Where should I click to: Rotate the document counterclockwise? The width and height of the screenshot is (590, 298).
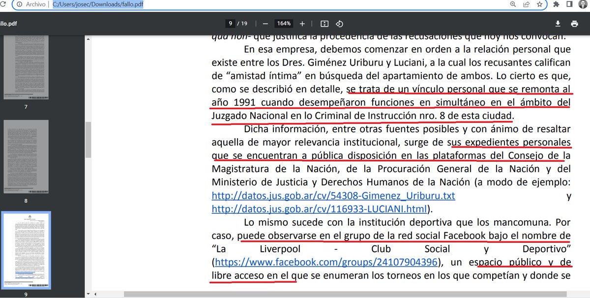click(x=339, y=24)
